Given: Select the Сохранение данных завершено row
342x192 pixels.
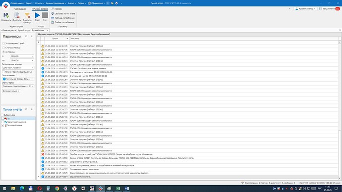Looking at the screenshot, I should coord(189,169).
